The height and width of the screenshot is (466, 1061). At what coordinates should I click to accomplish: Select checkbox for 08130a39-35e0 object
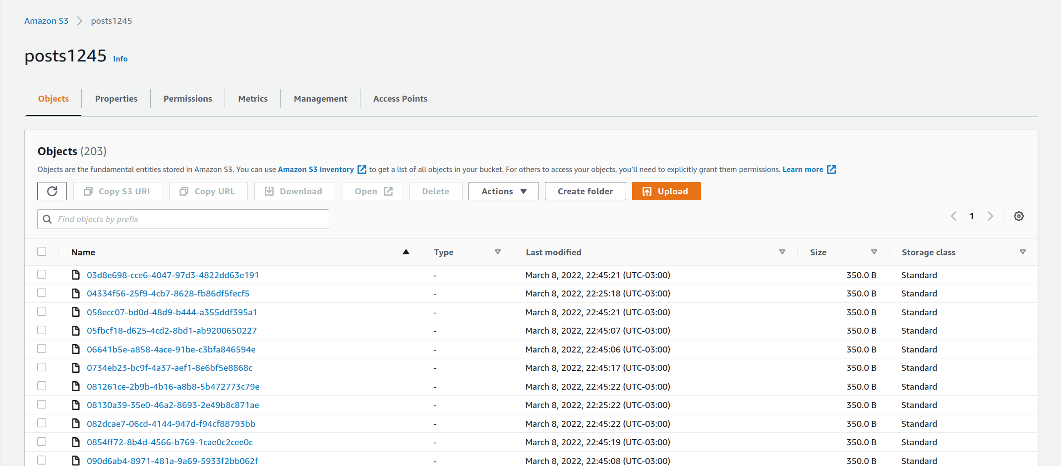42,405
